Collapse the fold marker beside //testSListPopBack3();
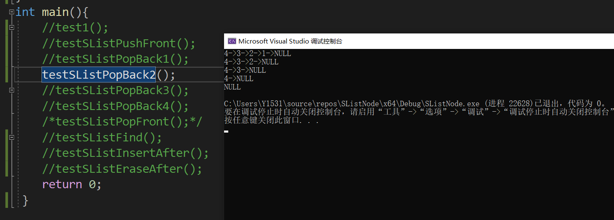This screenshot has height=220, width=614. point(11,90)
